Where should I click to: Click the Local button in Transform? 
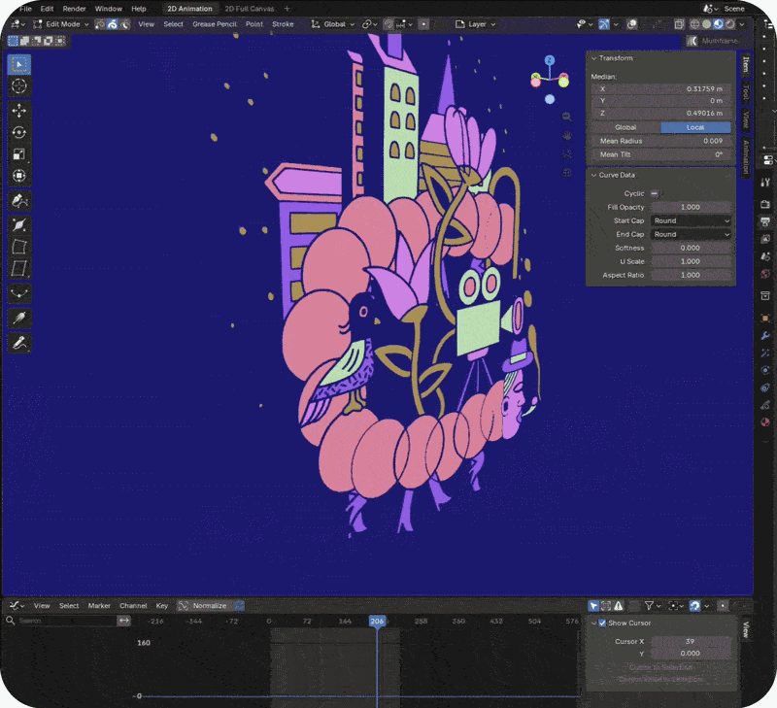695,127
